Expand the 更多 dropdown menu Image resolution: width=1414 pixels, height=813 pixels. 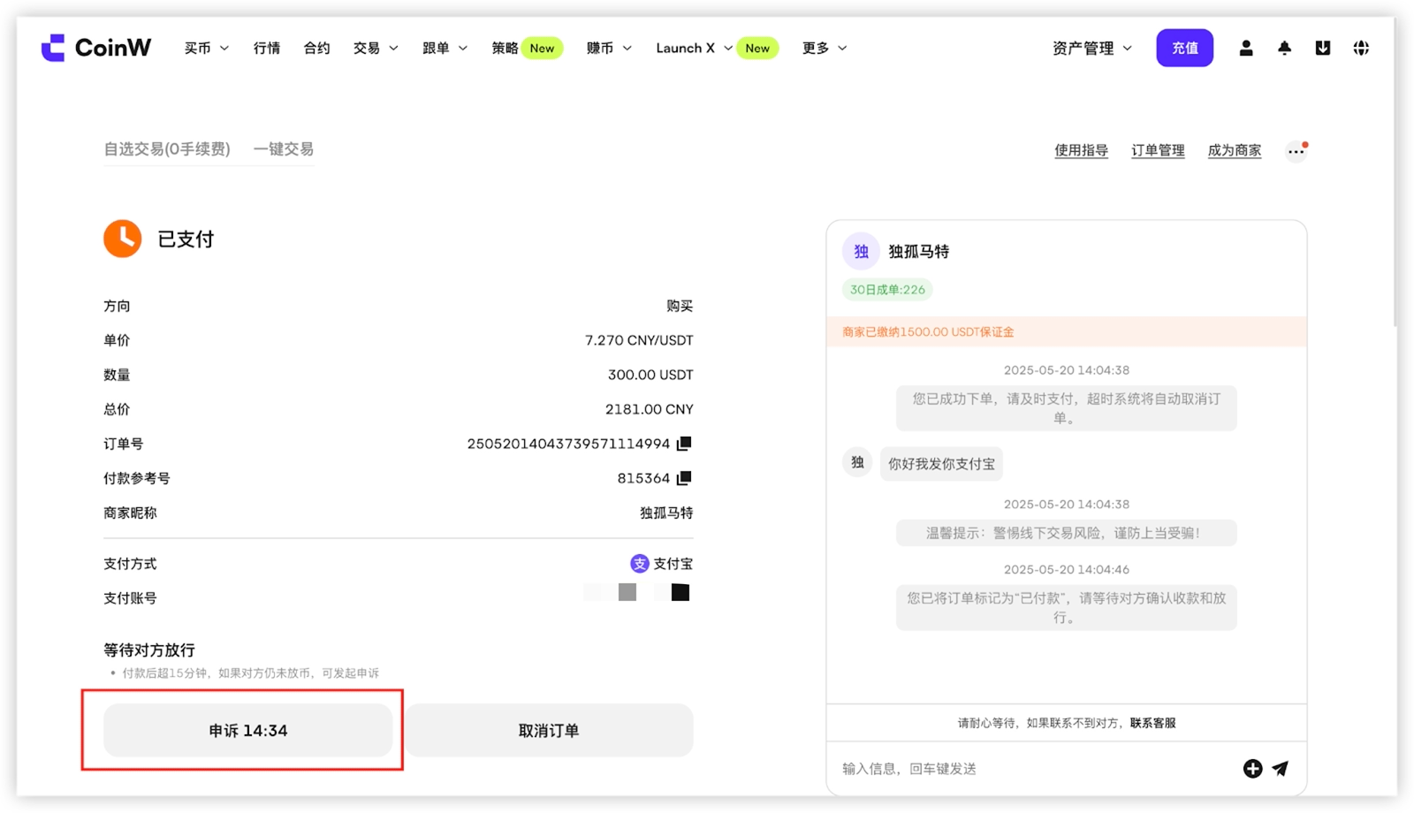(825, 48)
